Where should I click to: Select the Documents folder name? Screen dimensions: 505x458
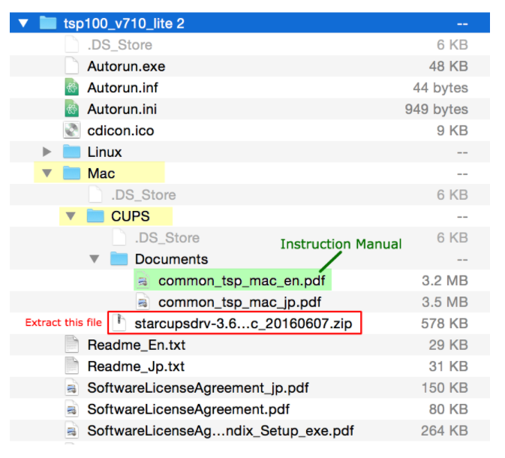pos(171,260)
